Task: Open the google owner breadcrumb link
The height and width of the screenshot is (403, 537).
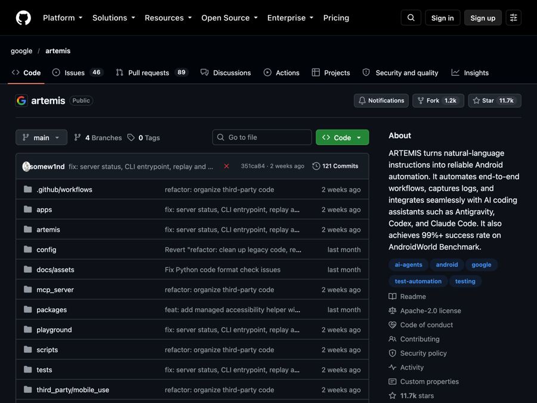Action: [21, 51]
